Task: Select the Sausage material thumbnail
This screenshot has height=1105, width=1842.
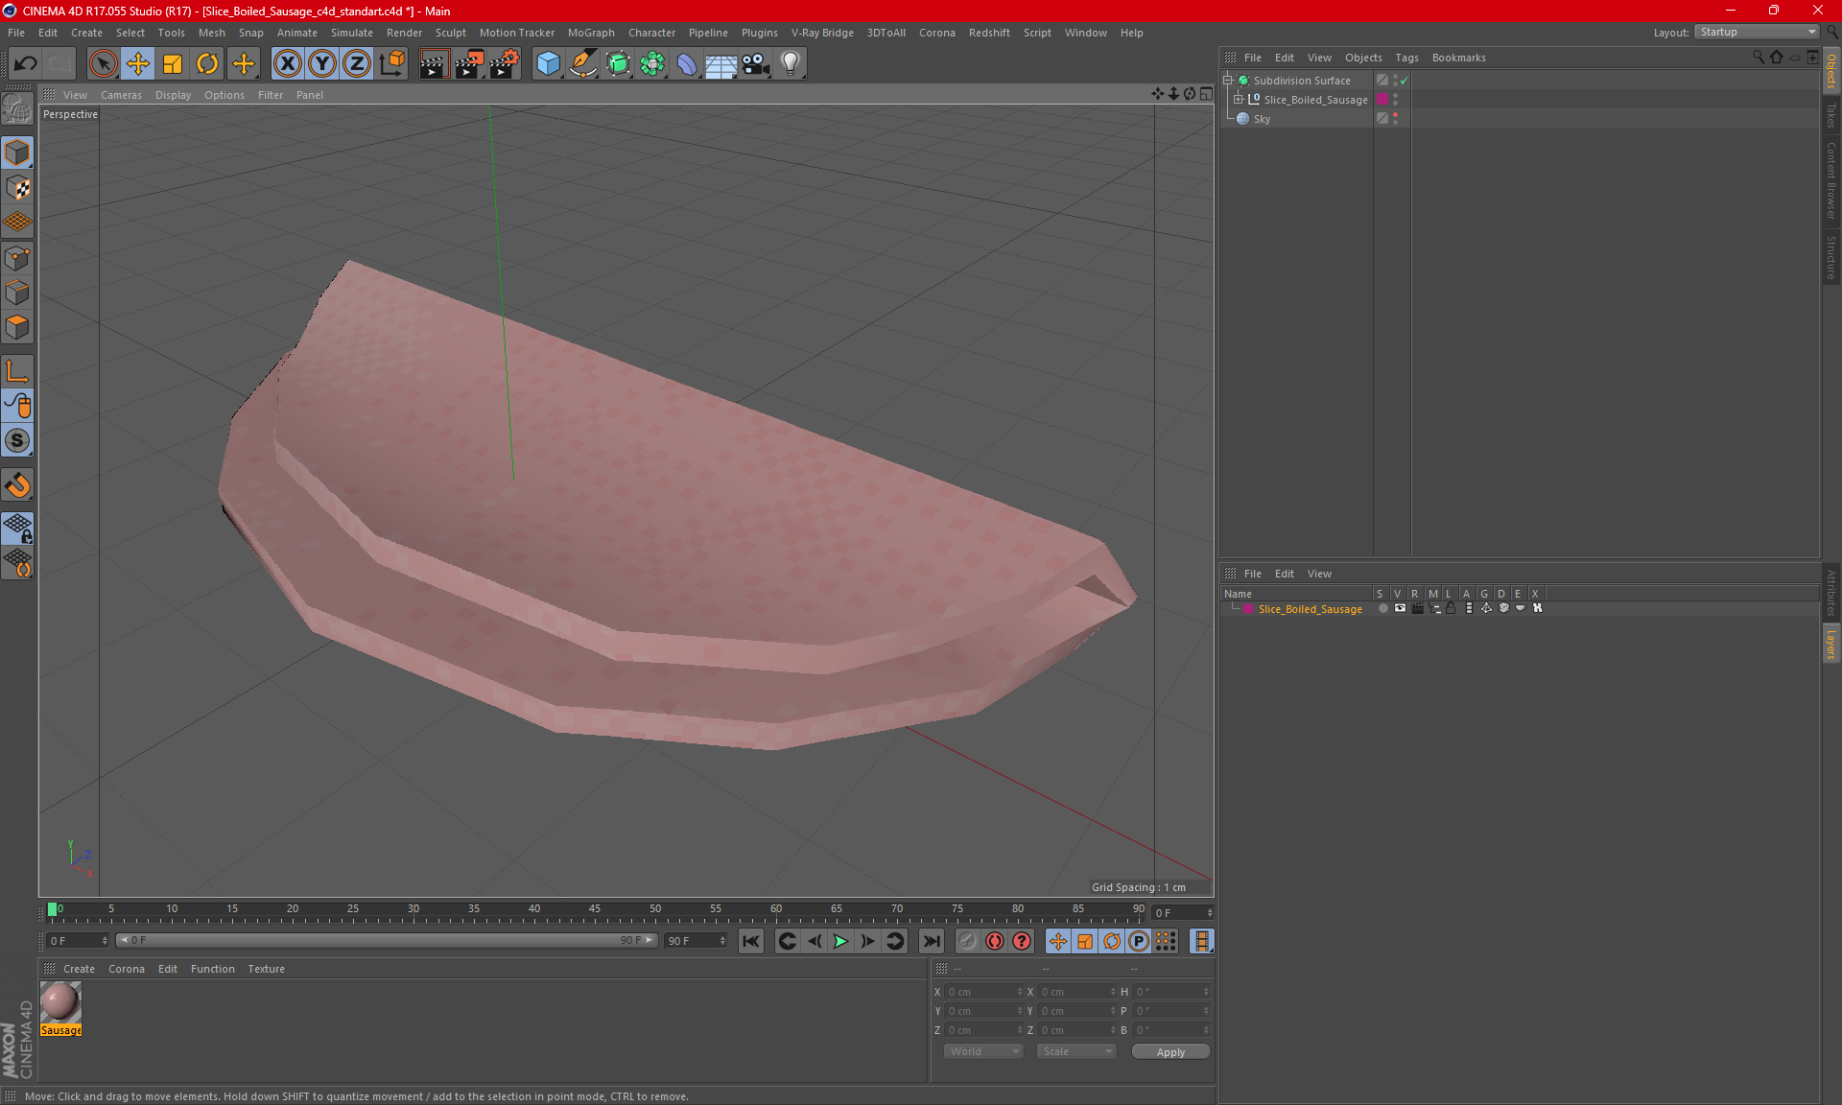Action: click(x=60, y=1002)
